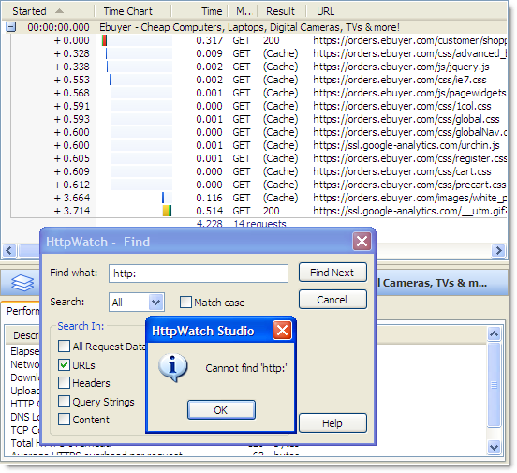Click the 14 requests summary text
Screen dimensions: 517x473
pos(259,223)
